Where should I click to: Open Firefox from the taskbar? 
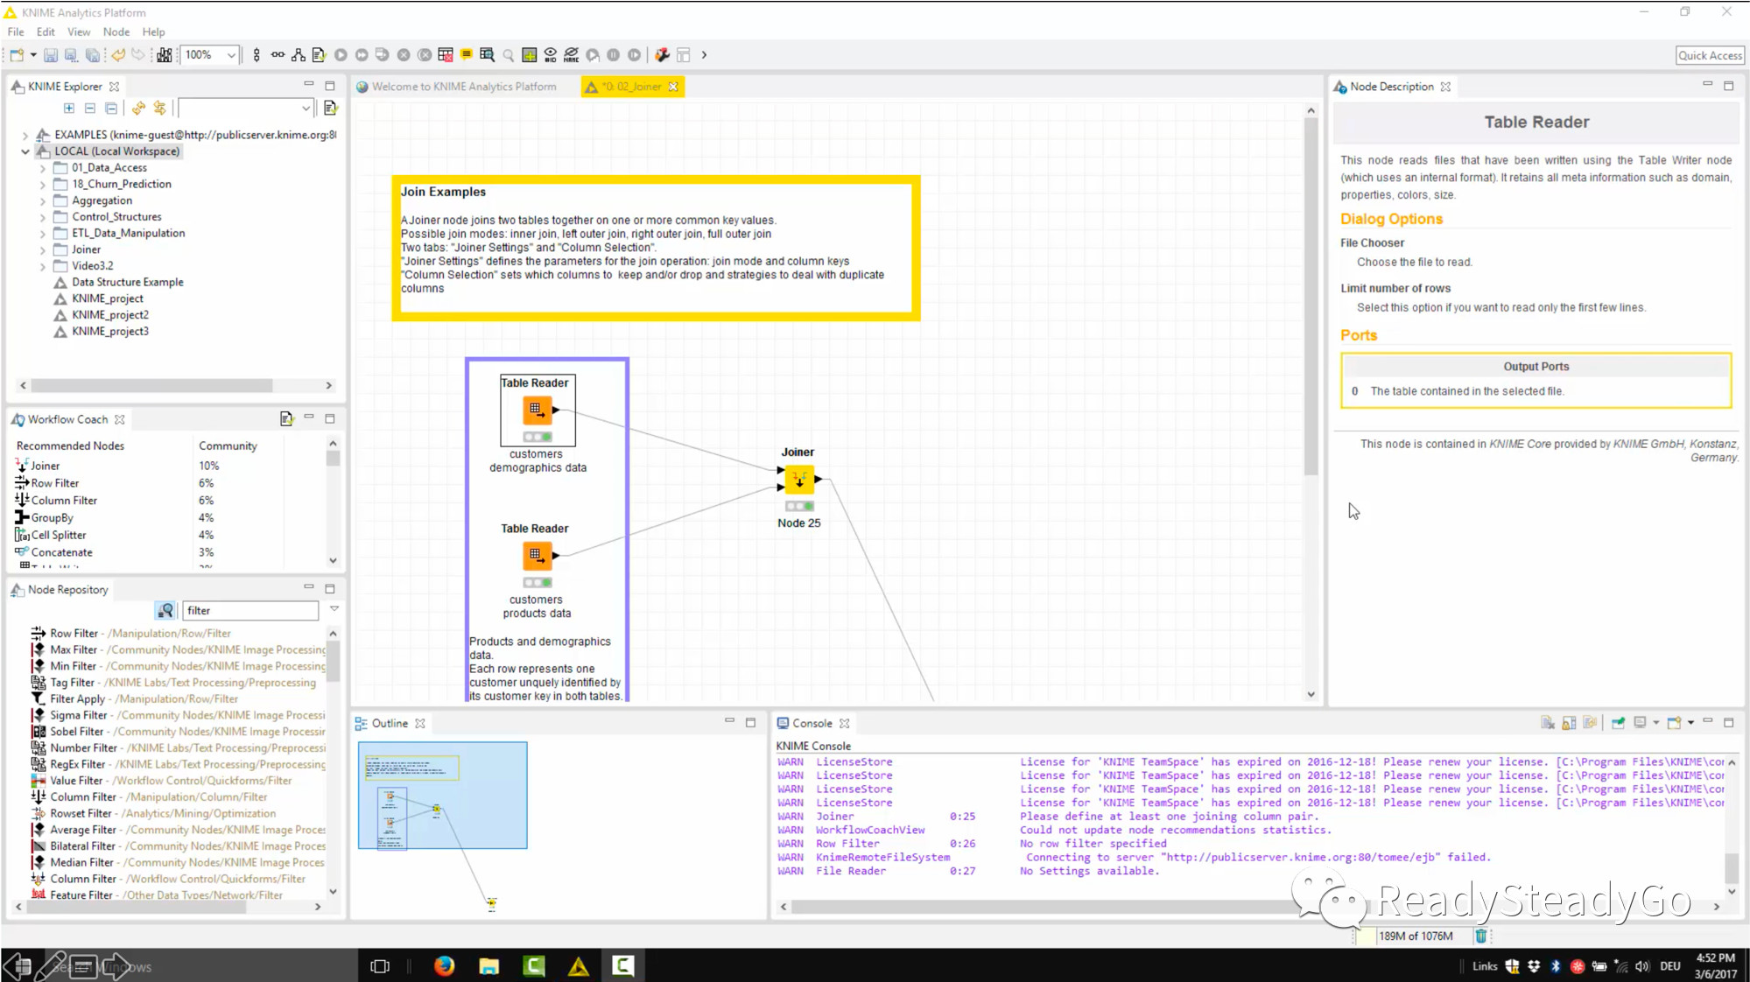444,966
